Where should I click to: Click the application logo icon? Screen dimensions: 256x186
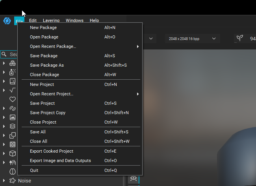pyautogui.click(x=7, y=21)
